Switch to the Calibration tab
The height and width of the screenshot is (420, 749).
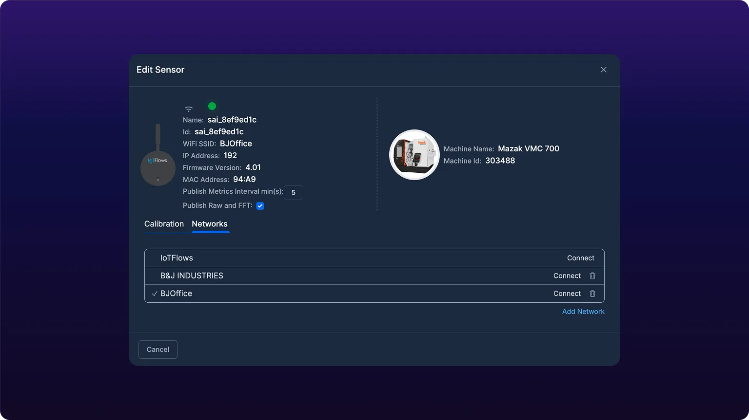pos(164,224)
